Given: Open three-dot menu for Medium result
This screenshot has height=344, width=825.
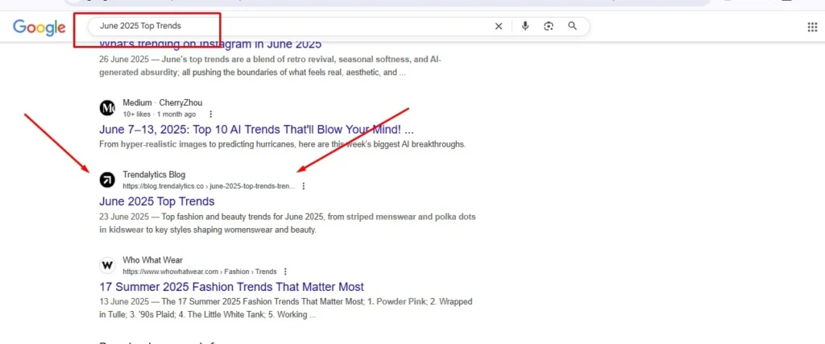Looking at the screenshot, I should 211,114.
